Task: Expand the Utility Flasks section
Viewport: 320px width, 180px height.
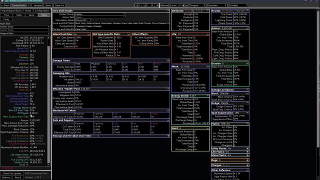Action: coord(247,148)
